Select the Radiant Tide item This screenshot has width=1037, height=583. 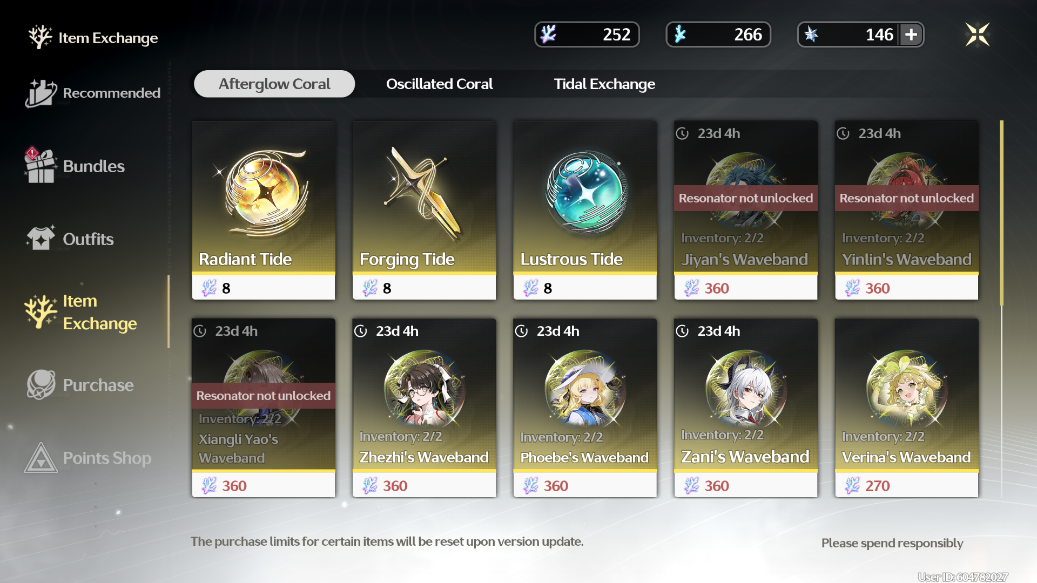click(x=264, y=210)
